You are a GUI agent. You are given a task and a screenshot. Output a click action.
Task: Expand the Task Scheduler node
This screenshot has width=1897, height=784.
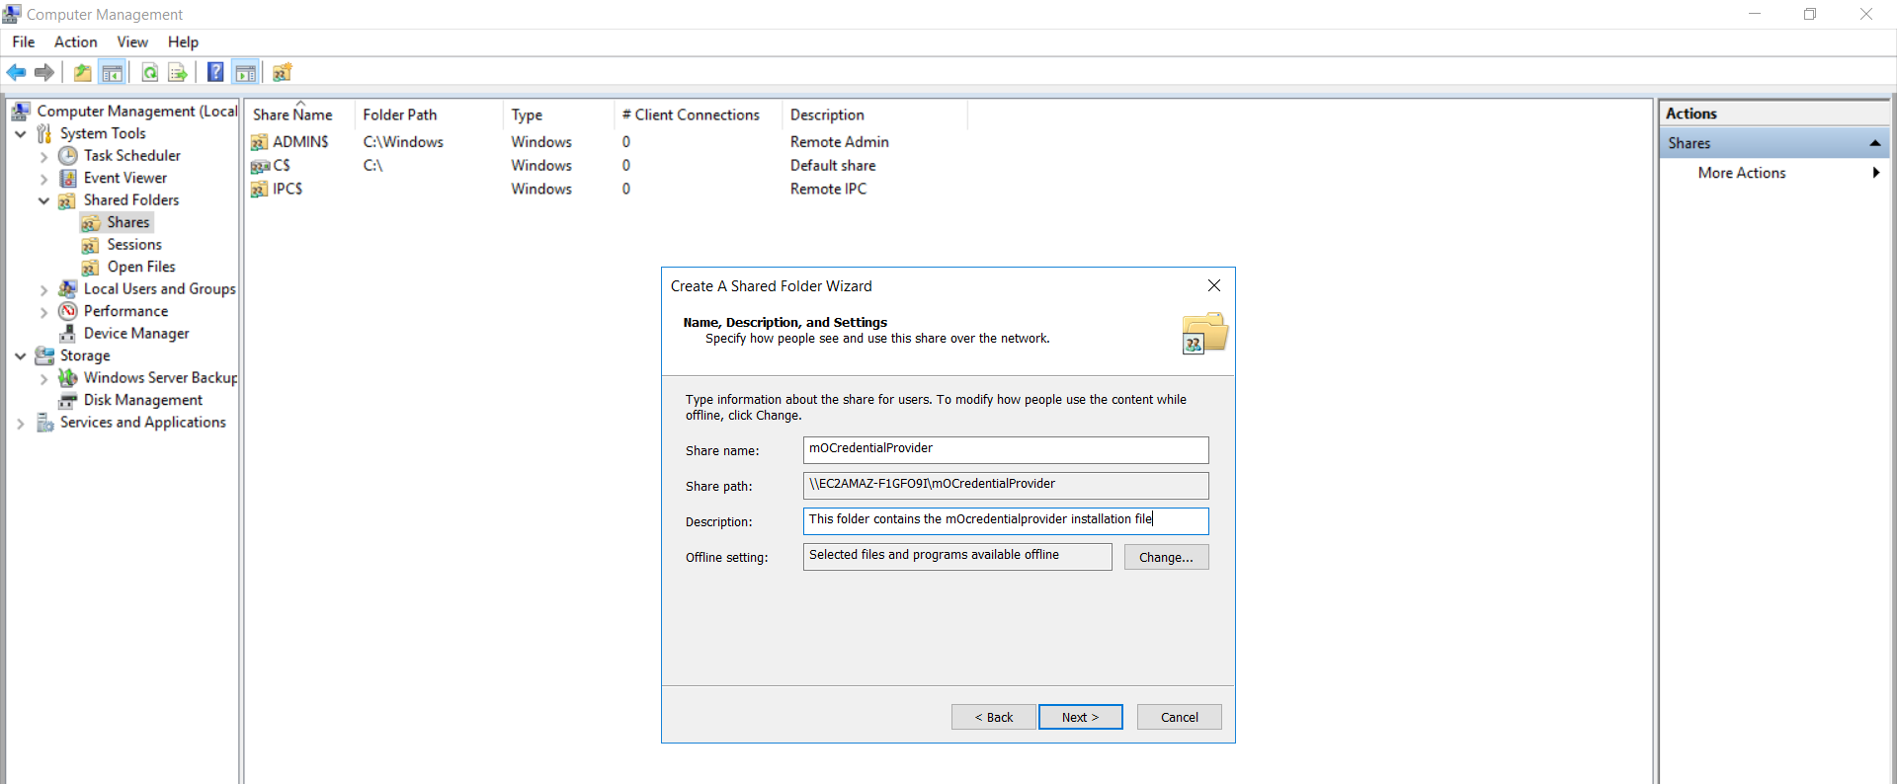point(43,156)
